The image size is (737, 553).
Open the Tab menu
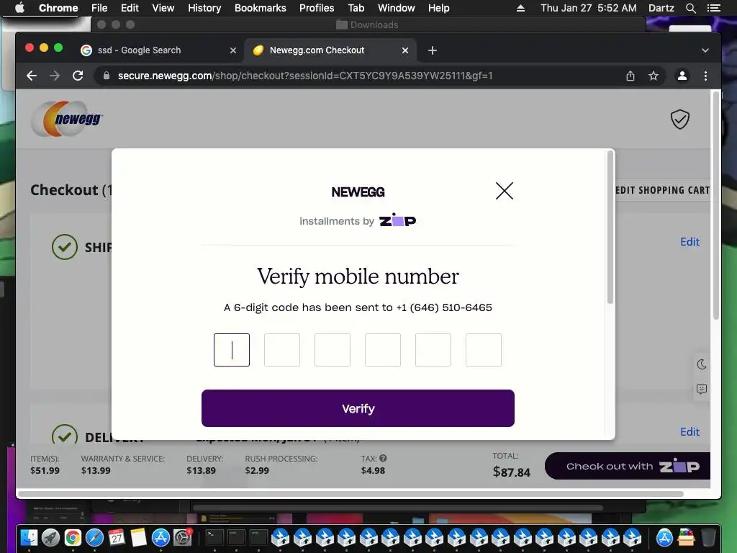356,8
